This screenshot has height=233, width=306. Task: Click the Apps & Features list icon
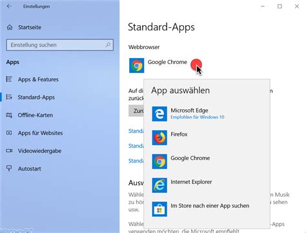9,79
